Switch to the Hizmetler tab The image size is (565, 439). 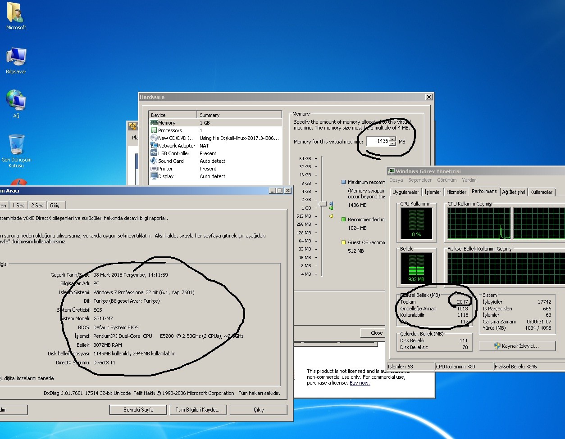click(x=456, y=192)
